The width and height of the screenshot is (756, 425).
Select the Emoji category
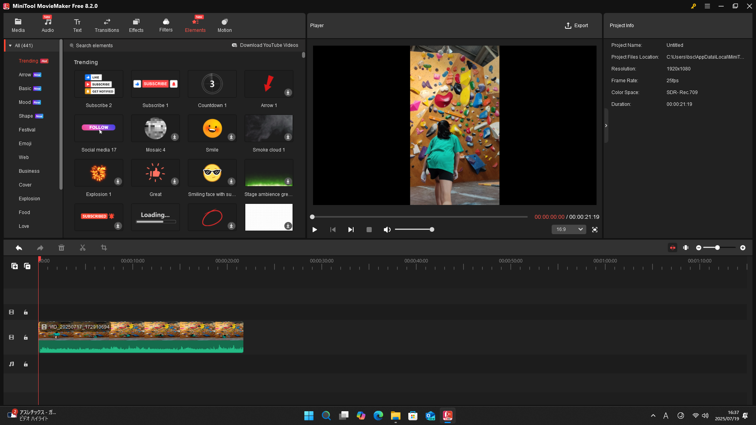click(x=25, y=144)
